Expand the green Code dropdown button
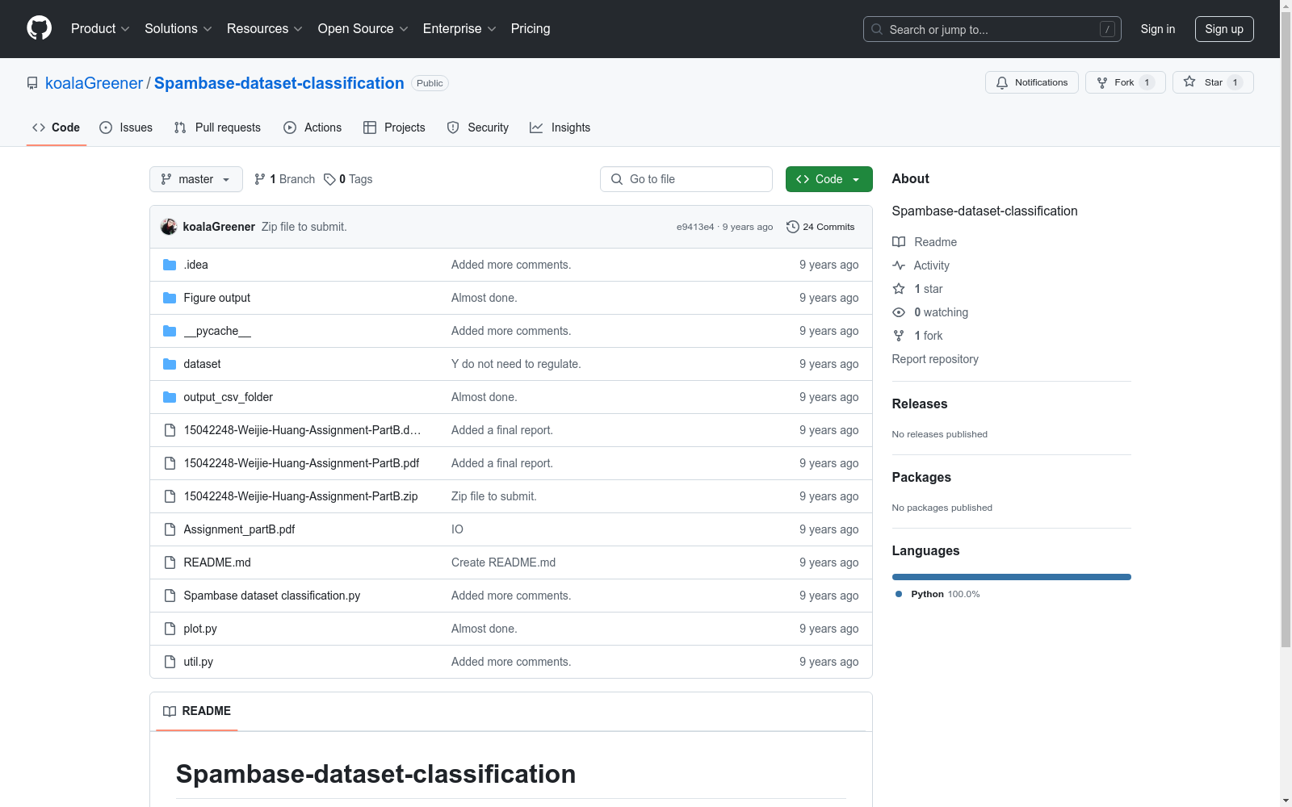 (829, 179)
